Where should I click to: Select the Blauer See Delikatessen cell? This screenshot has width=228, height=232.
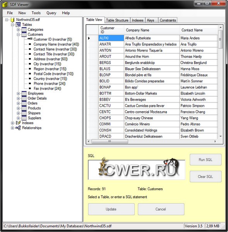coord(152,69)
